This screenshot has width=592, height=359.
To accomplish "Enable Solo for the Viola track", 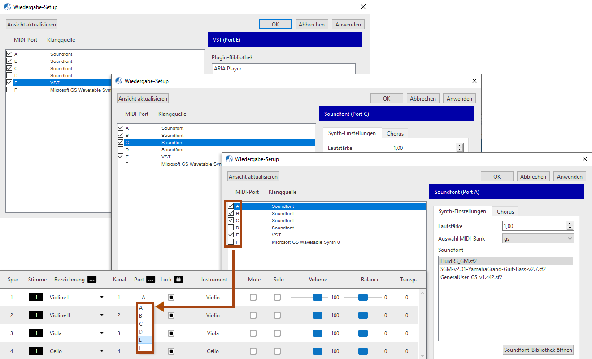I will click(x=278, y=333).
